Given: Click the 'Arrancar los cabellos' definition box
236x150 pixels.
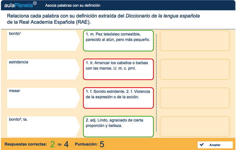Looking at the screenshot, I should (x=118, y=69).
